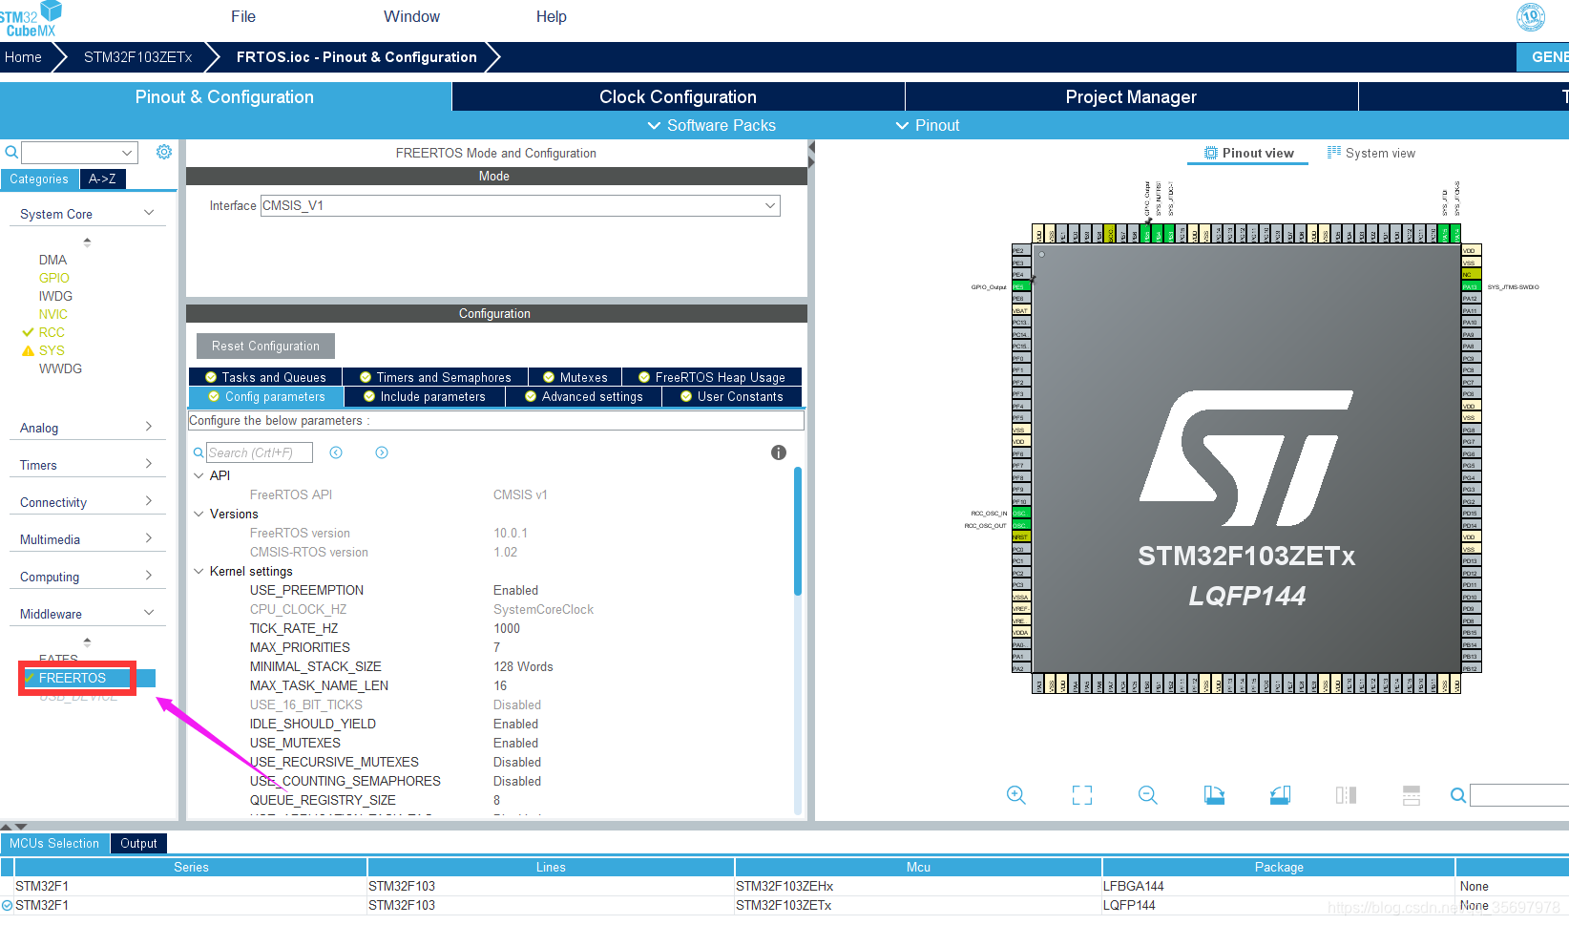Open the Window menu
Screen dimensions: 1569x925
(x=410, y=16)
